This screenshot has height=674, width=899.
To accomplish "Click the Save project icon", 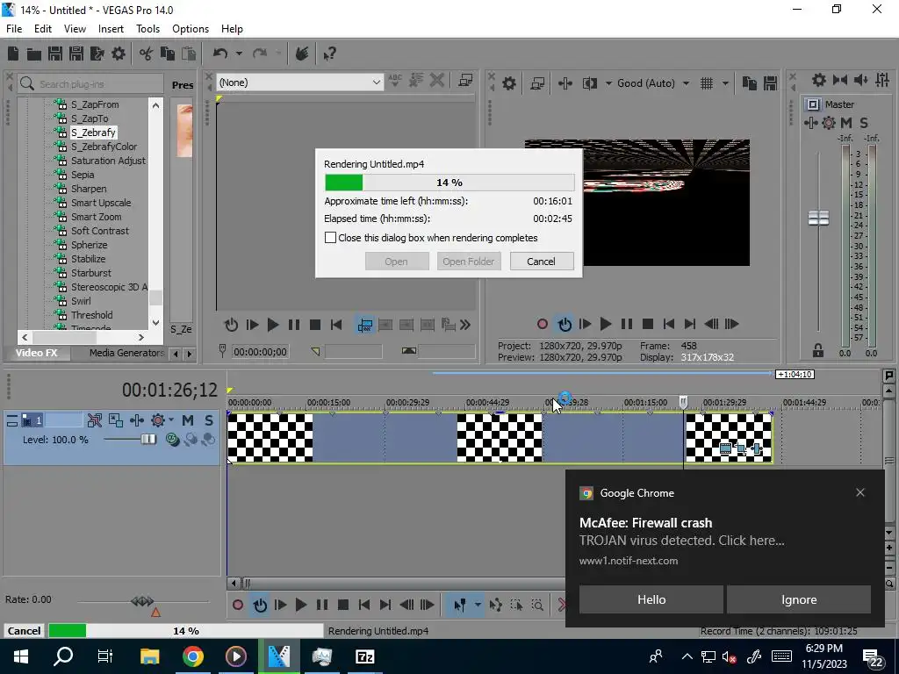I will [55, 54].
